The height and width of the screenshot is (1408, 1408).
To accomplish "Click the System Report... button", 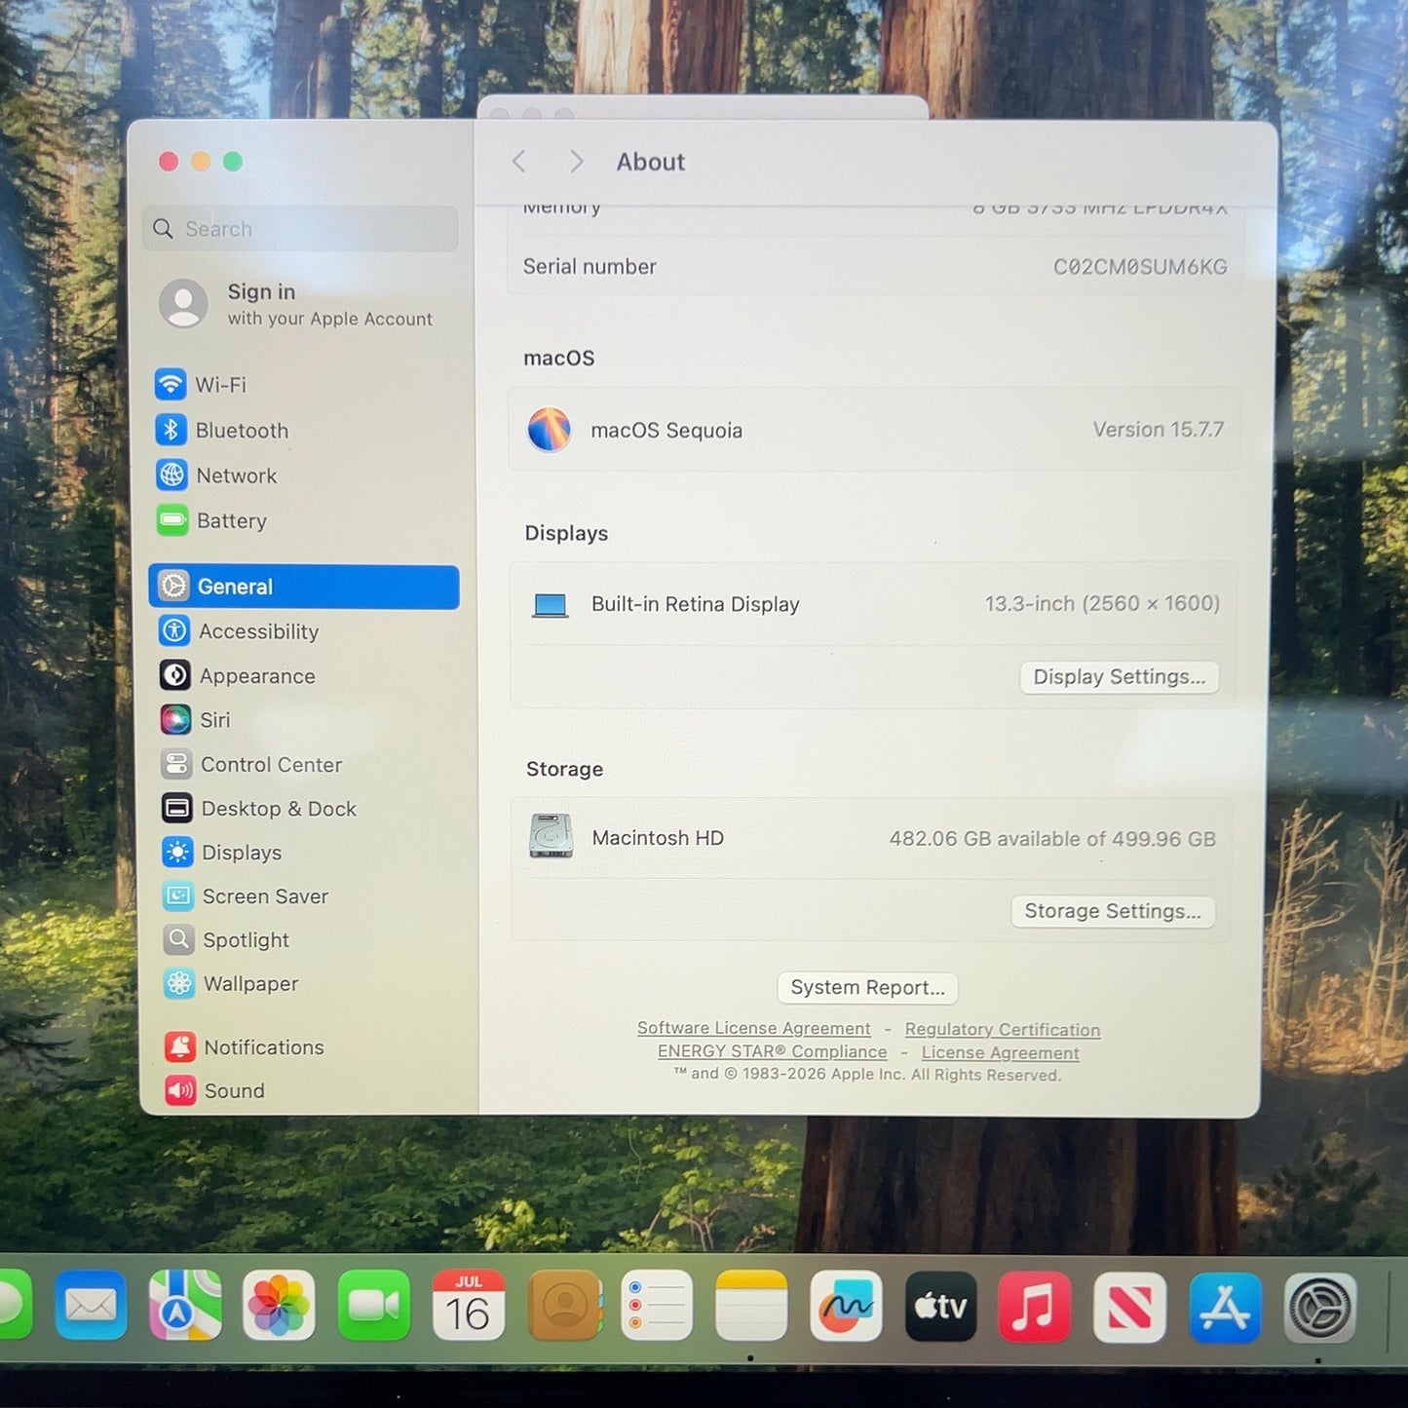I will [868, 988].
